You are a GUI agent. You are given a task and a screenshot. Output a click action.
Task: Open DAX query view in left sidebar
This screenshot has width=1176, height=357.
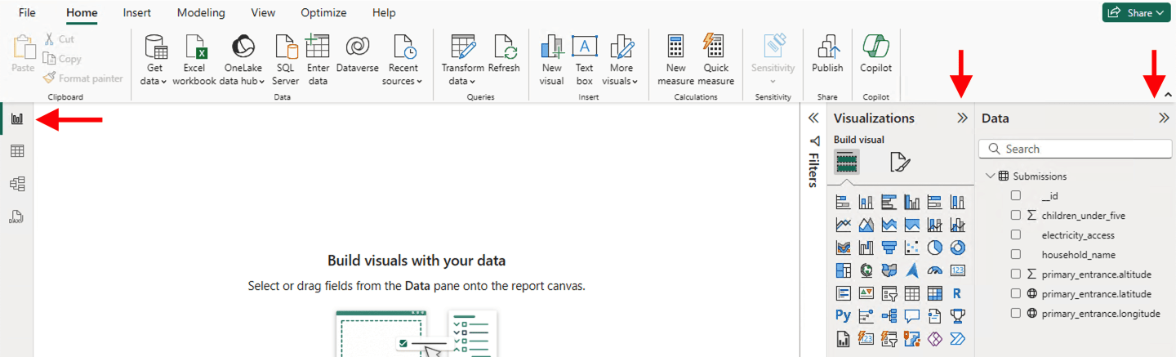click(17, 216)
